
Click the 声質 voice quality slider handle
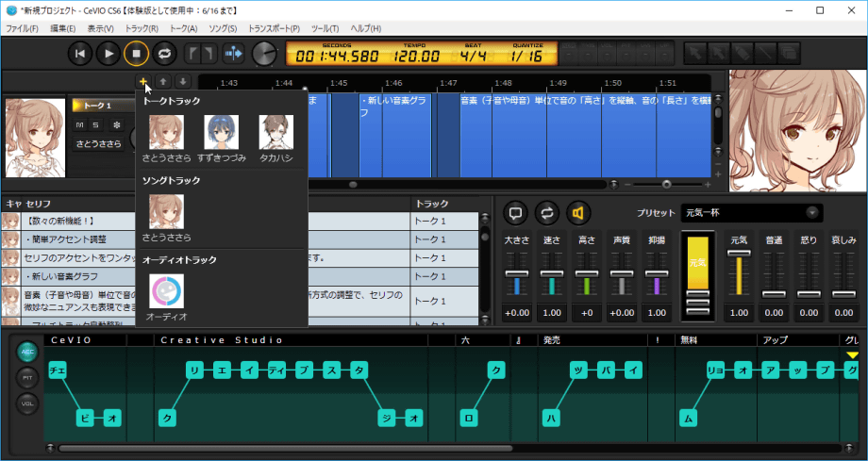622,273
